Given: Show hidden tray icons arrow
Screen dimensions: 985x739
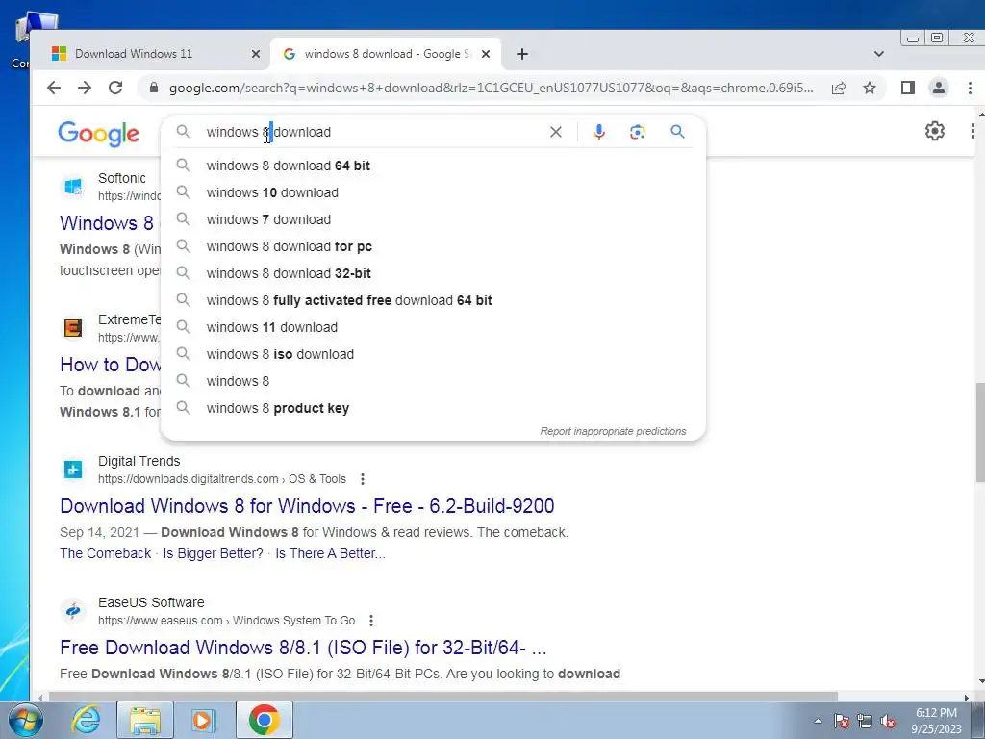Looking at the screenshot, I should point(818,721).
